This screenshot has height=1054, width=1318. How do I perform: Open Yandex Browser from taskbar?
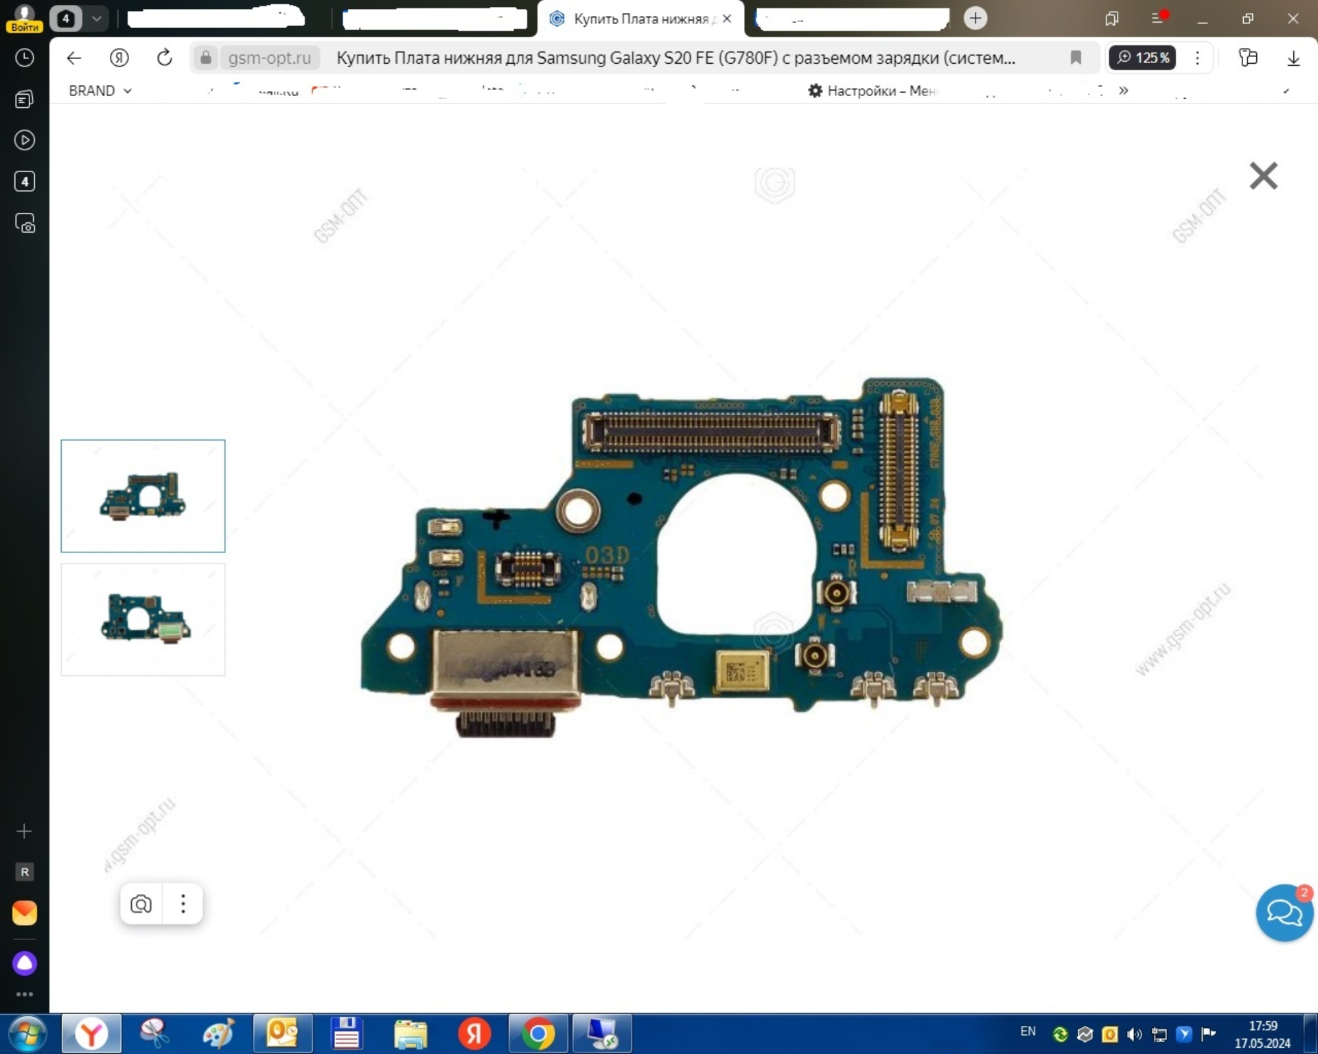coord(91,1034)
